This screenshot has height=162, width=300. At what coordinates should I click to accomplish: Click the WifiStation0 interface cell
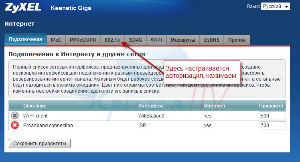click(x=151, y=116)
